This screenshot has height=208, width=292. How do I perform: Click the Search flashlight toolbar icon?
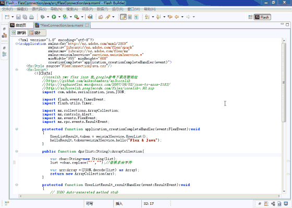[108, 17]
